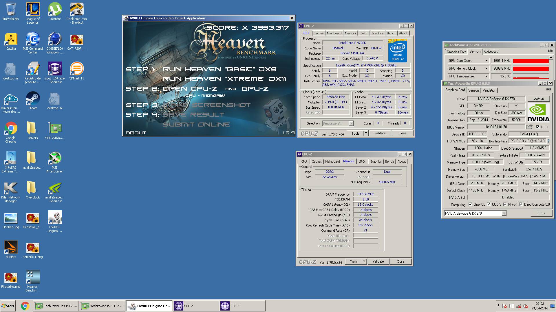Toggle the CUDA checkbox
The image size is (556, 312).
pyautogui.click(x=489, y=205)
